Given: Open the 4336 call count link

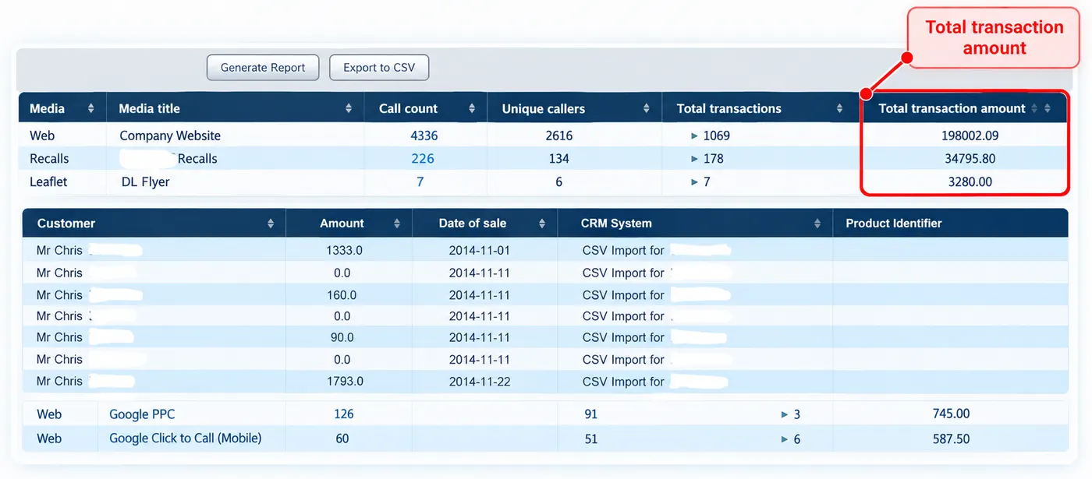Looking at the screenshot, I should click(424, 136).
